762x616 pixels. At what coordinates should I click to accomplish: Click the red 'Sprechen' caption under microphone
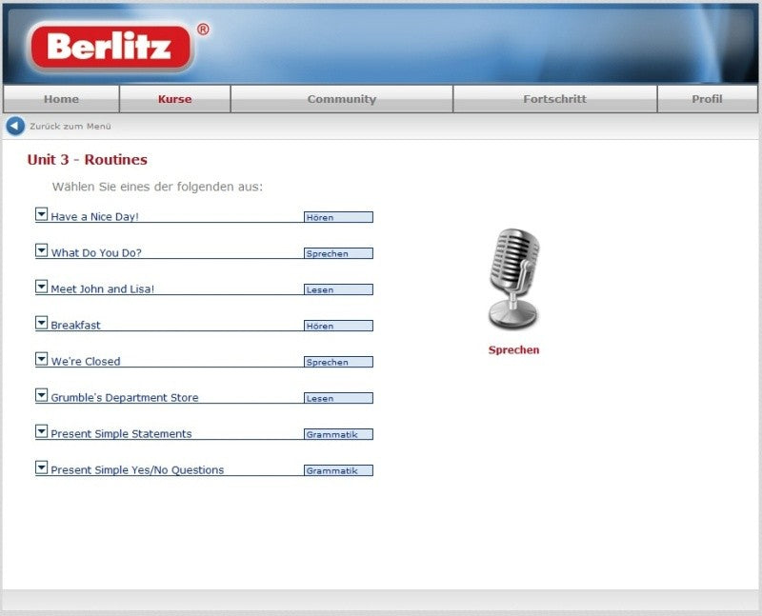point(513,349)
